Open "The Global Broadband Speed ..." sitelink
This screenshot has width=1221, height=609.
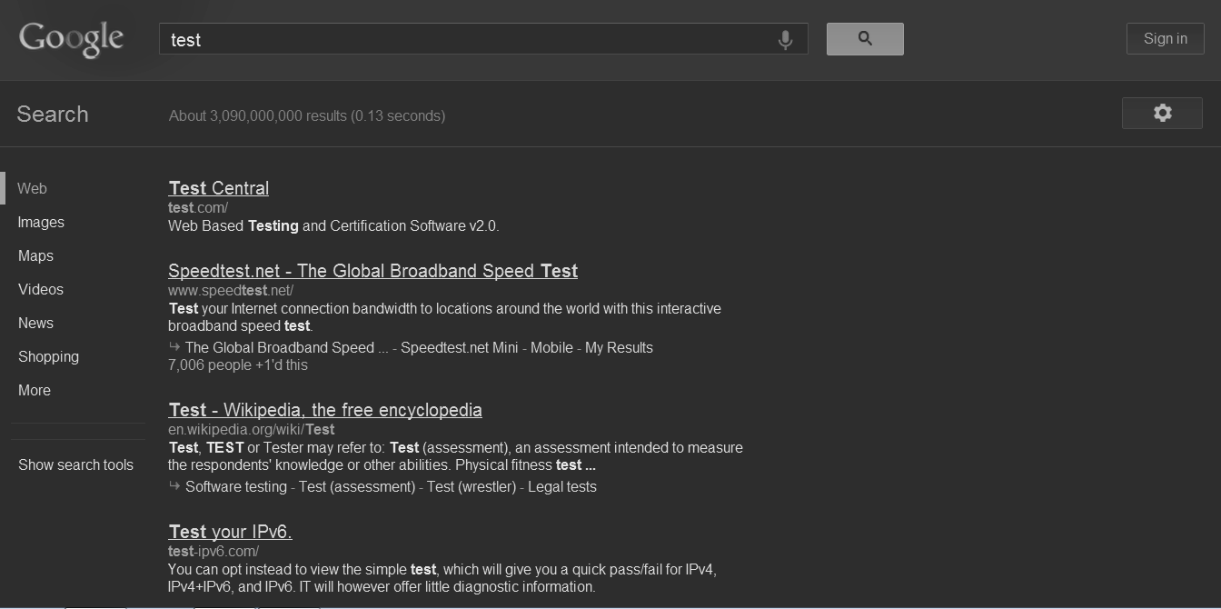click(x=286, y=347)
